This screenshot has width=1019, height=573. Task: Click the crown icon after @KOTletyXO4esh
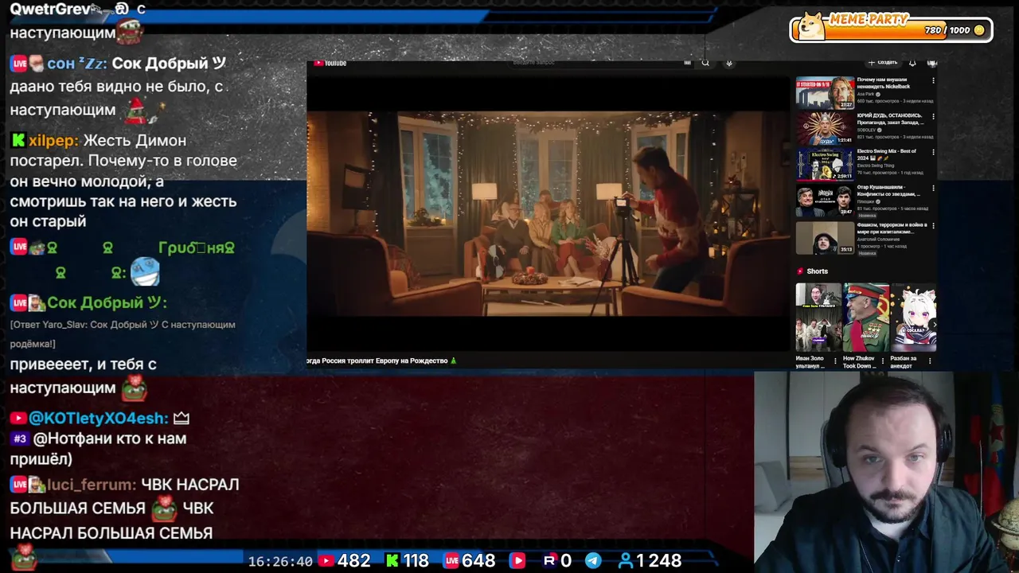pyautogui.click(x=181, y=418)
